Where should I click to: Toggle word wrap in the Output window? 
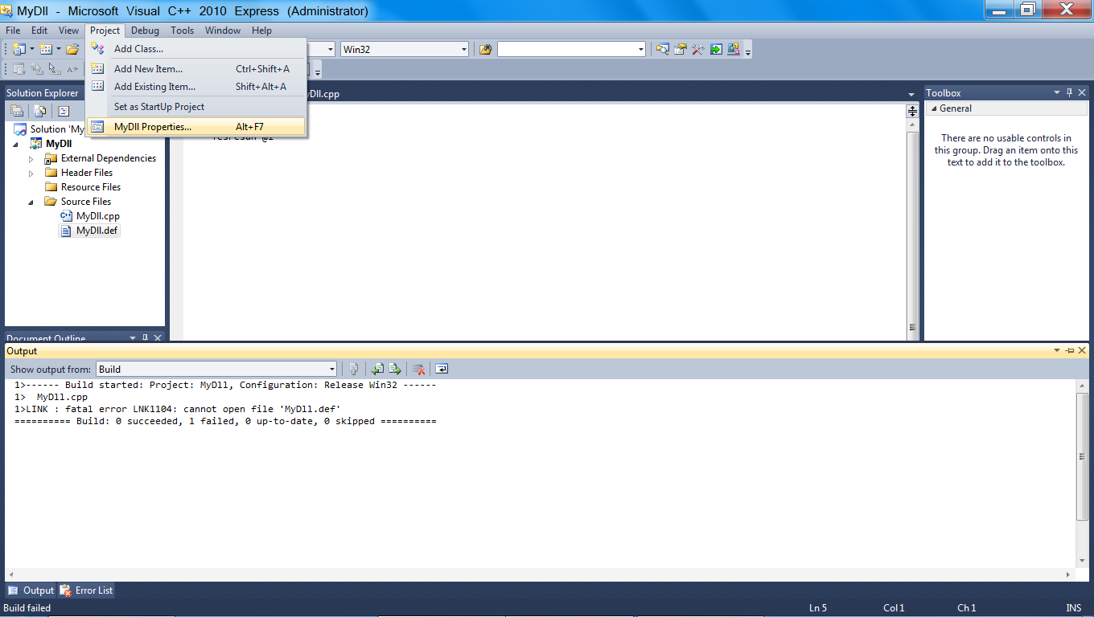click(441, 368)
